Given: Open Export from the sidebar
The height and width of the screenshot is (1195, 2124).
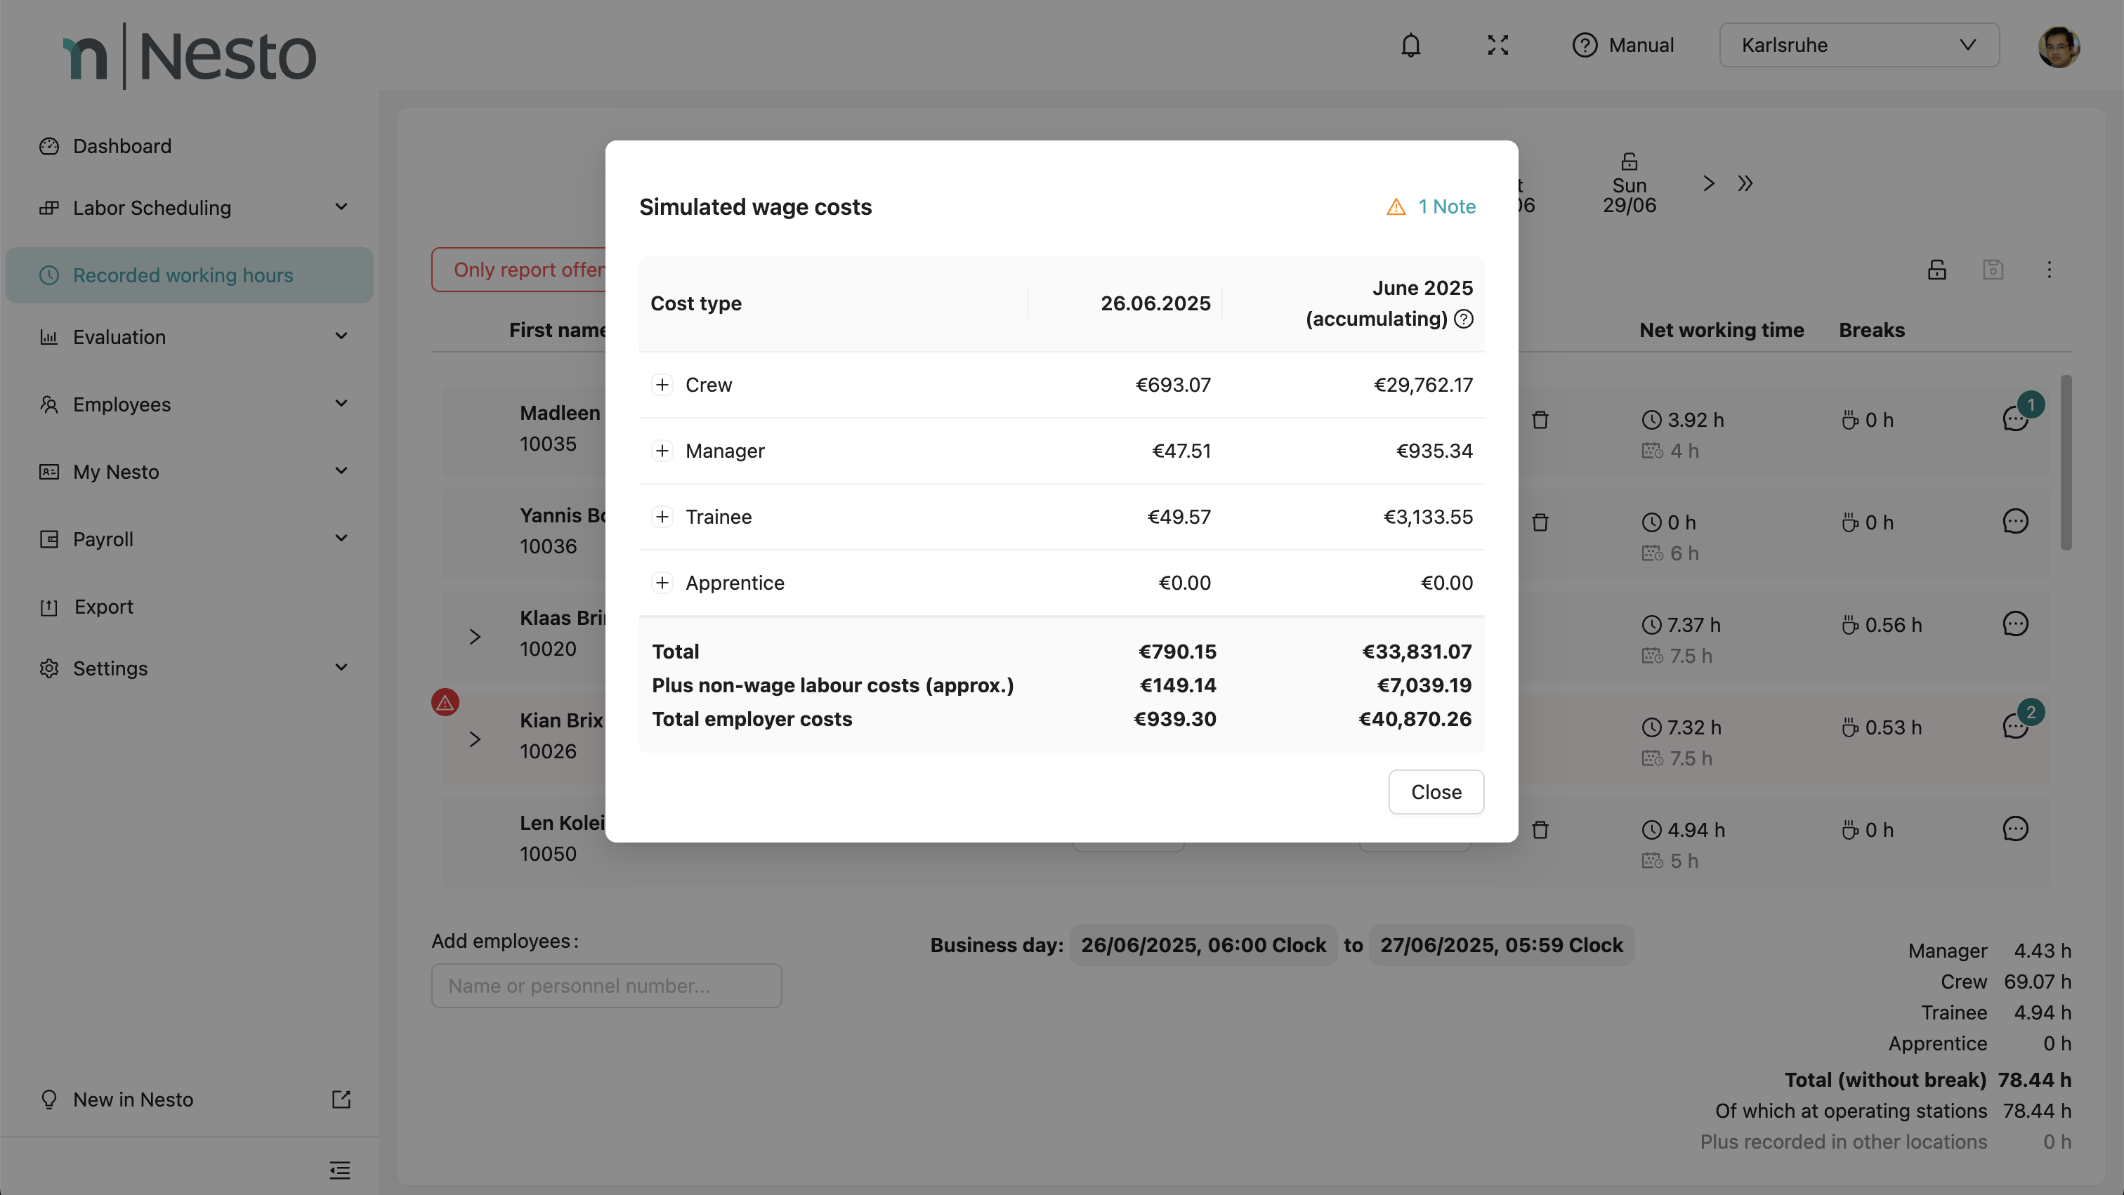Looking at the screenshot, I should click(x=103, y=607).
